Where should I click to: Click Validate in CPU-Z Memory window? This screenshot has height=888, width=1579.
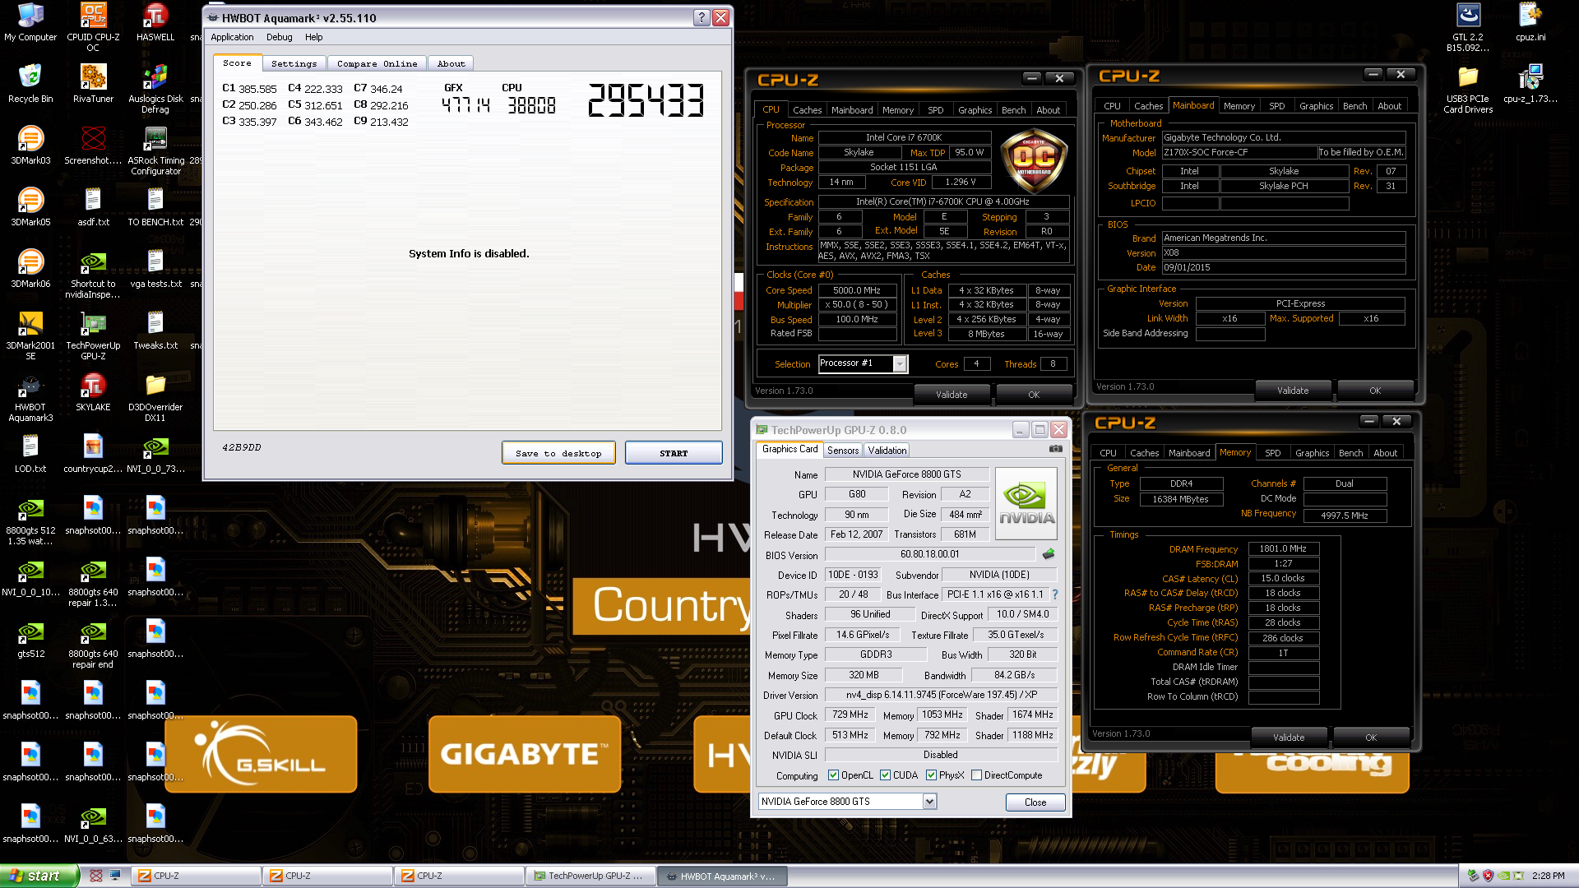[1289, 738]
